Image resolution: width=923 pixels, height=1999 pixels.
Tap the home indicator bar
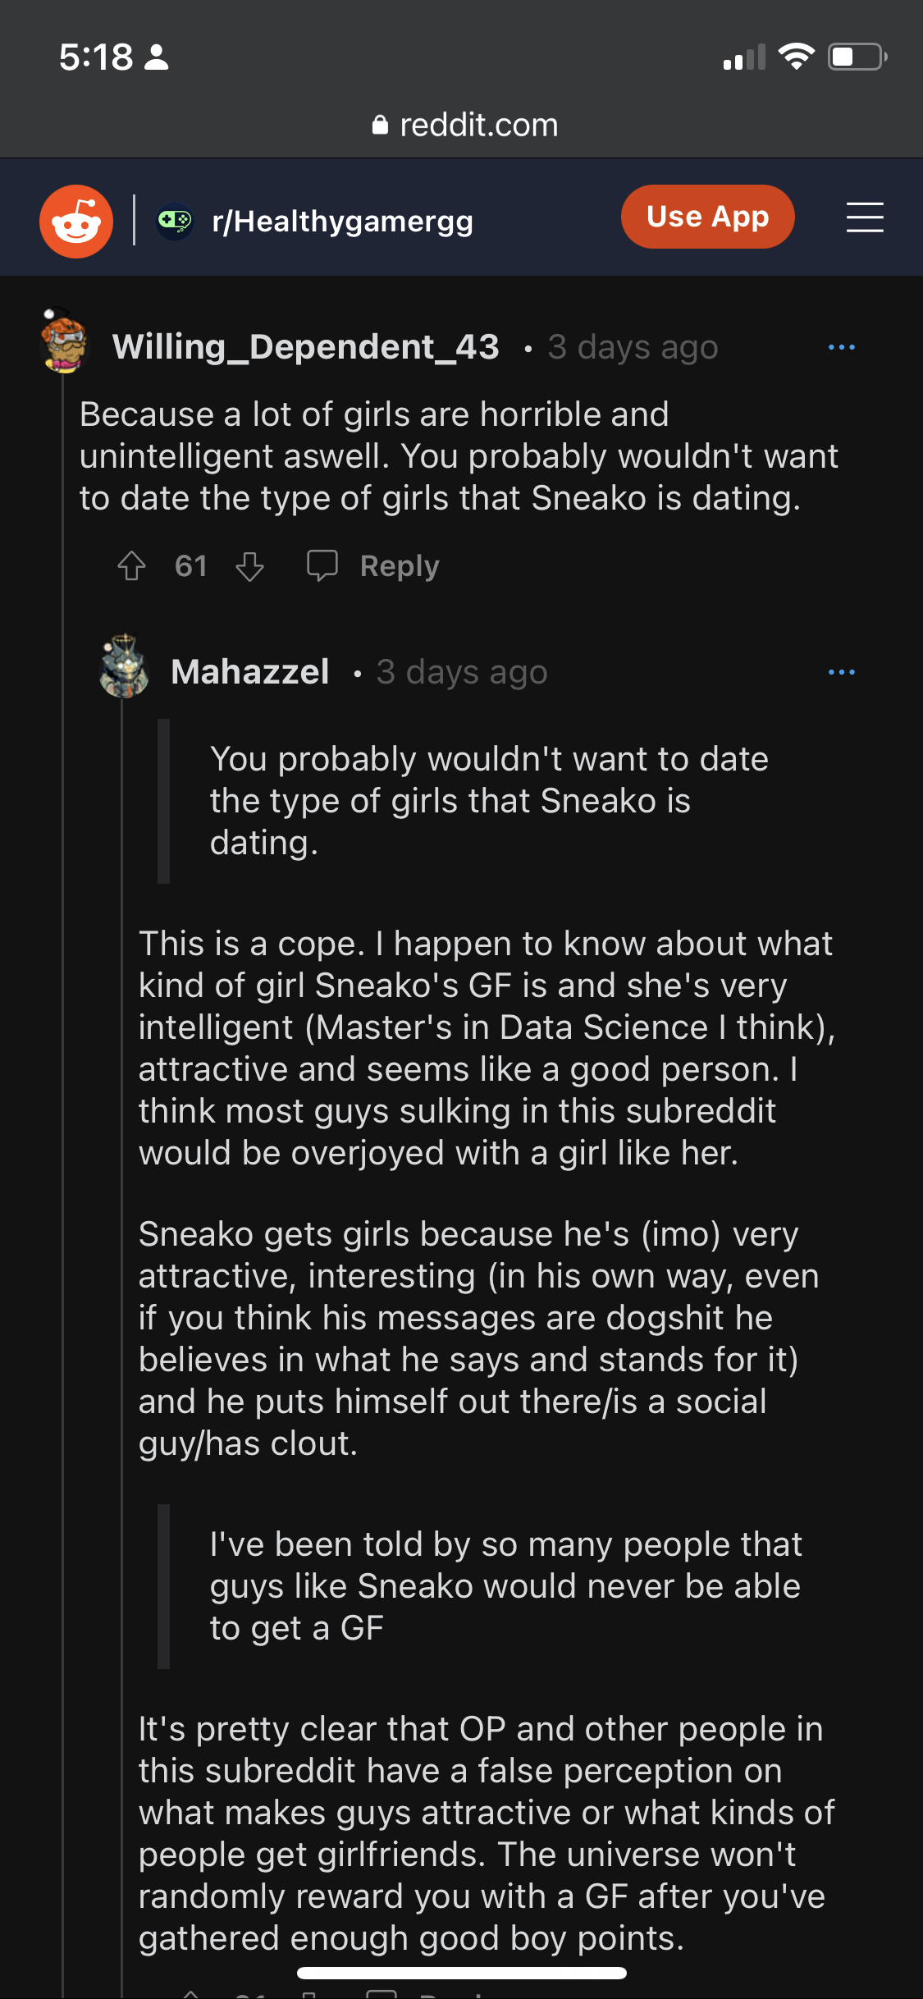(x=461, y=1973)
